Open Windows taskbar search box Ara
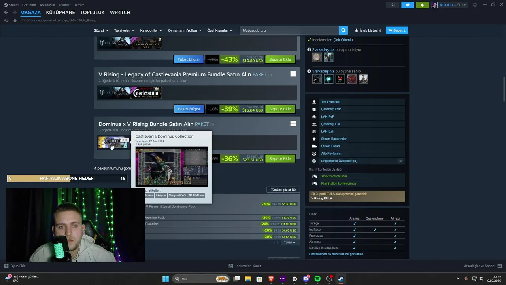Image resolution: width=506 pixels, height=285 pixels. pos(202,279)
